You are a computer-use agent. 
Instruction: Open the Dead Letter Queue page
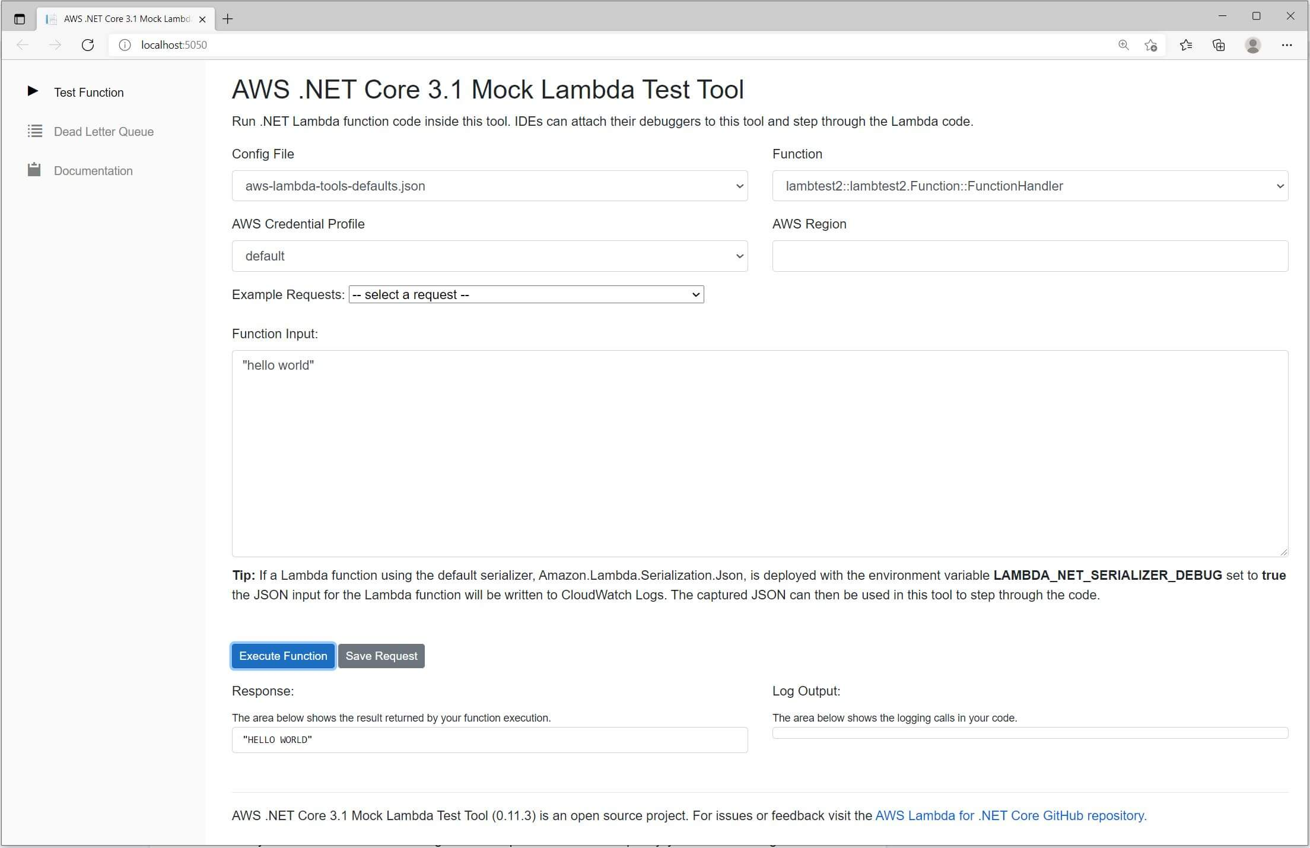(103, 132)
